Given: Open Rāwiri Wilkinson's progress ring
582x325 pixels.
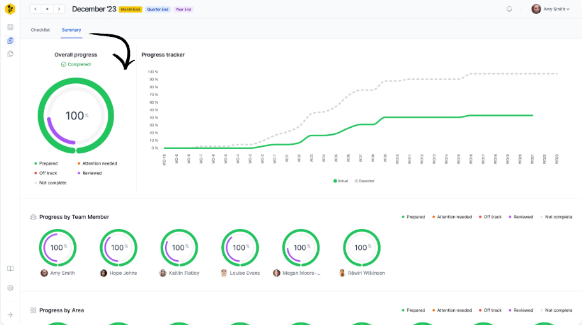Looking at the screenshot, I should [362, 247].
